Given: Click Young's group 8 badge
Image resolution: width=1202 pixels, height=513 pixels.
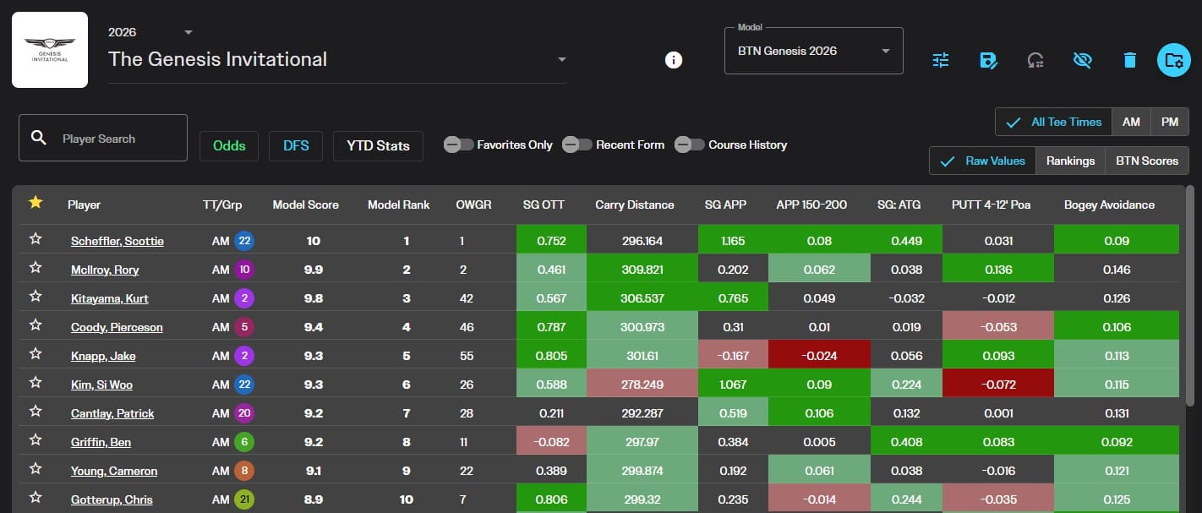Looking at the screenshot, I should tap(244, 471).
